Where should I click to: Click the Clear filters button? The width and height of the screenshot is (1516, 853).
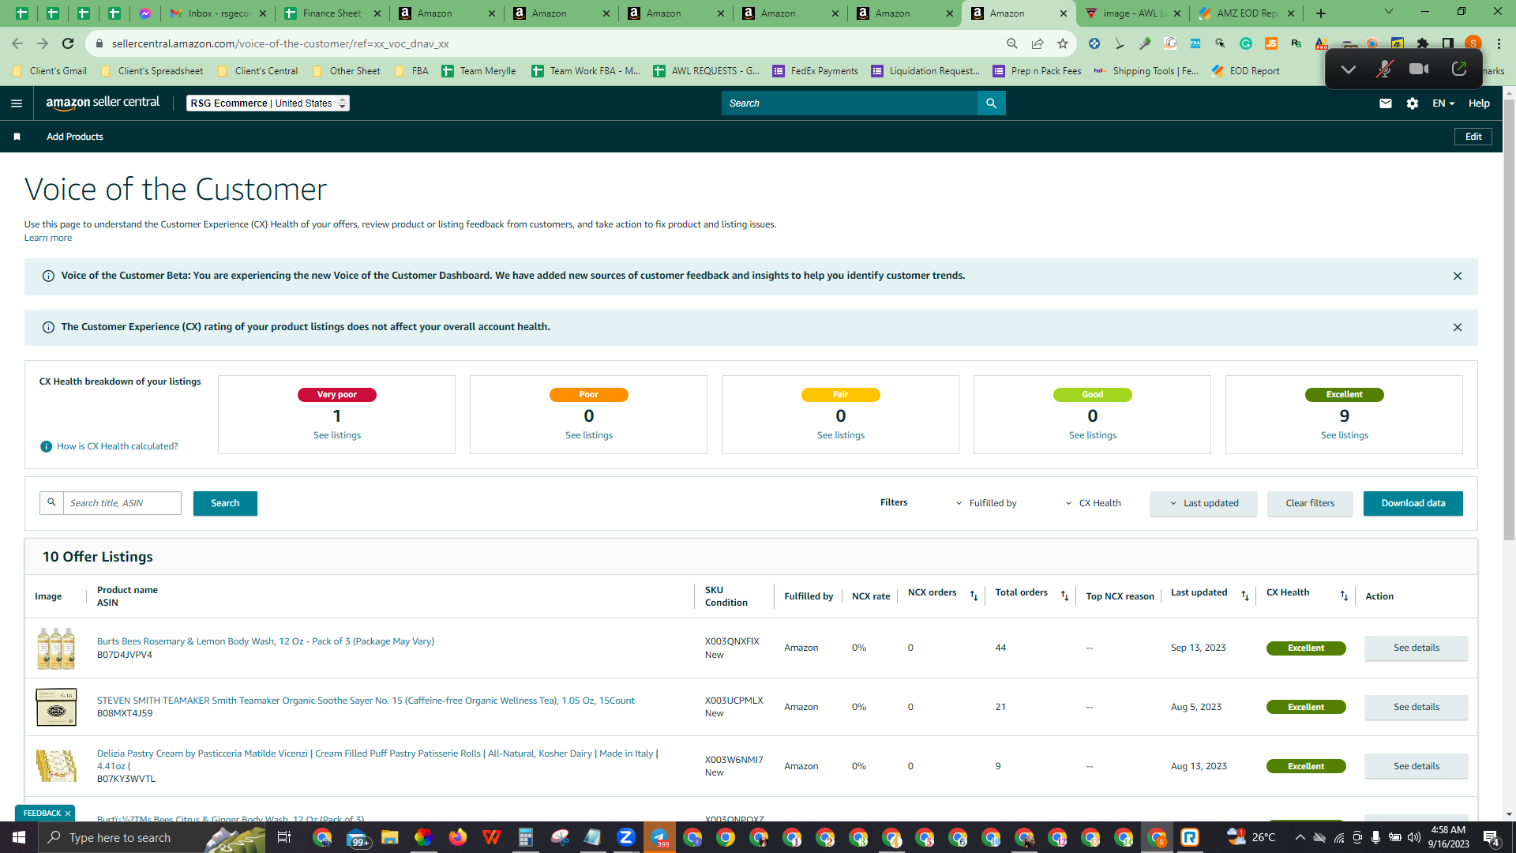pyautogui.click(x=1310, y=503)
